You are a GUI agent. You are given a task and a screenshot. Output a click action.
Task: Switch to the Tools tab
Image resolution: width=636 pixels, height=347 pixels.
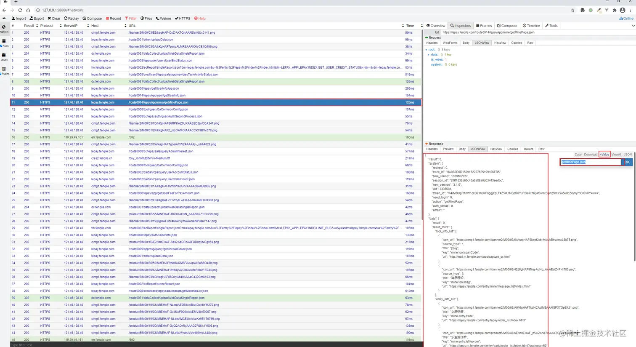(551, 26)
